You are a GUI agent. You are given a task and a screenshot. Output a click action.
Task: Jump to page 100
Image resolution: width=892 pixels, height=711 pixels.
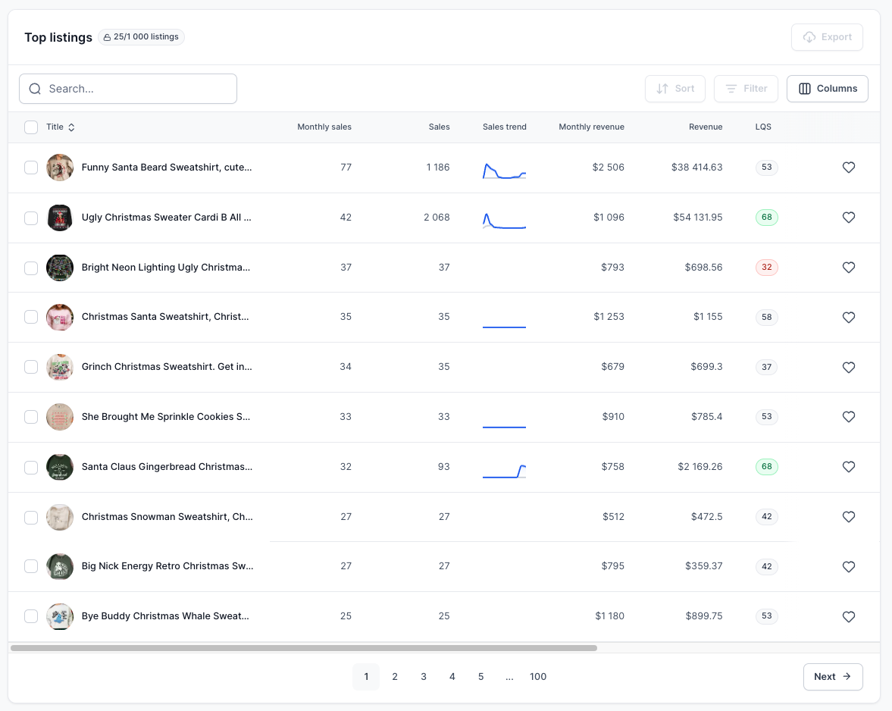pos(538,676)
